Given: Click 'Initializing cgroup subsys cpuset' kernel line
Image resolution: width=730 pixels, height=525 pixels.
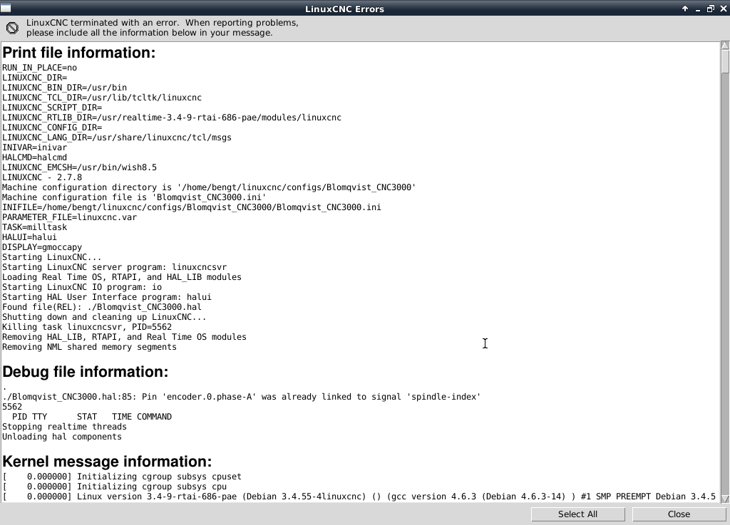Looking at the screenshot, I should tap(122, 477).
